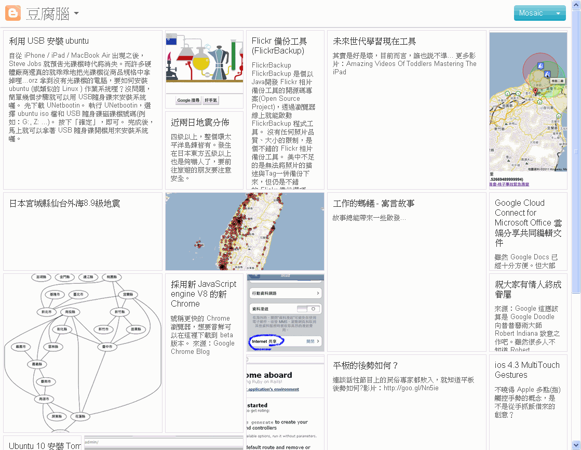Open the iPhone Internet 共享 settings thumbnail
Screen dimensions: 581x450
(285, 312)
